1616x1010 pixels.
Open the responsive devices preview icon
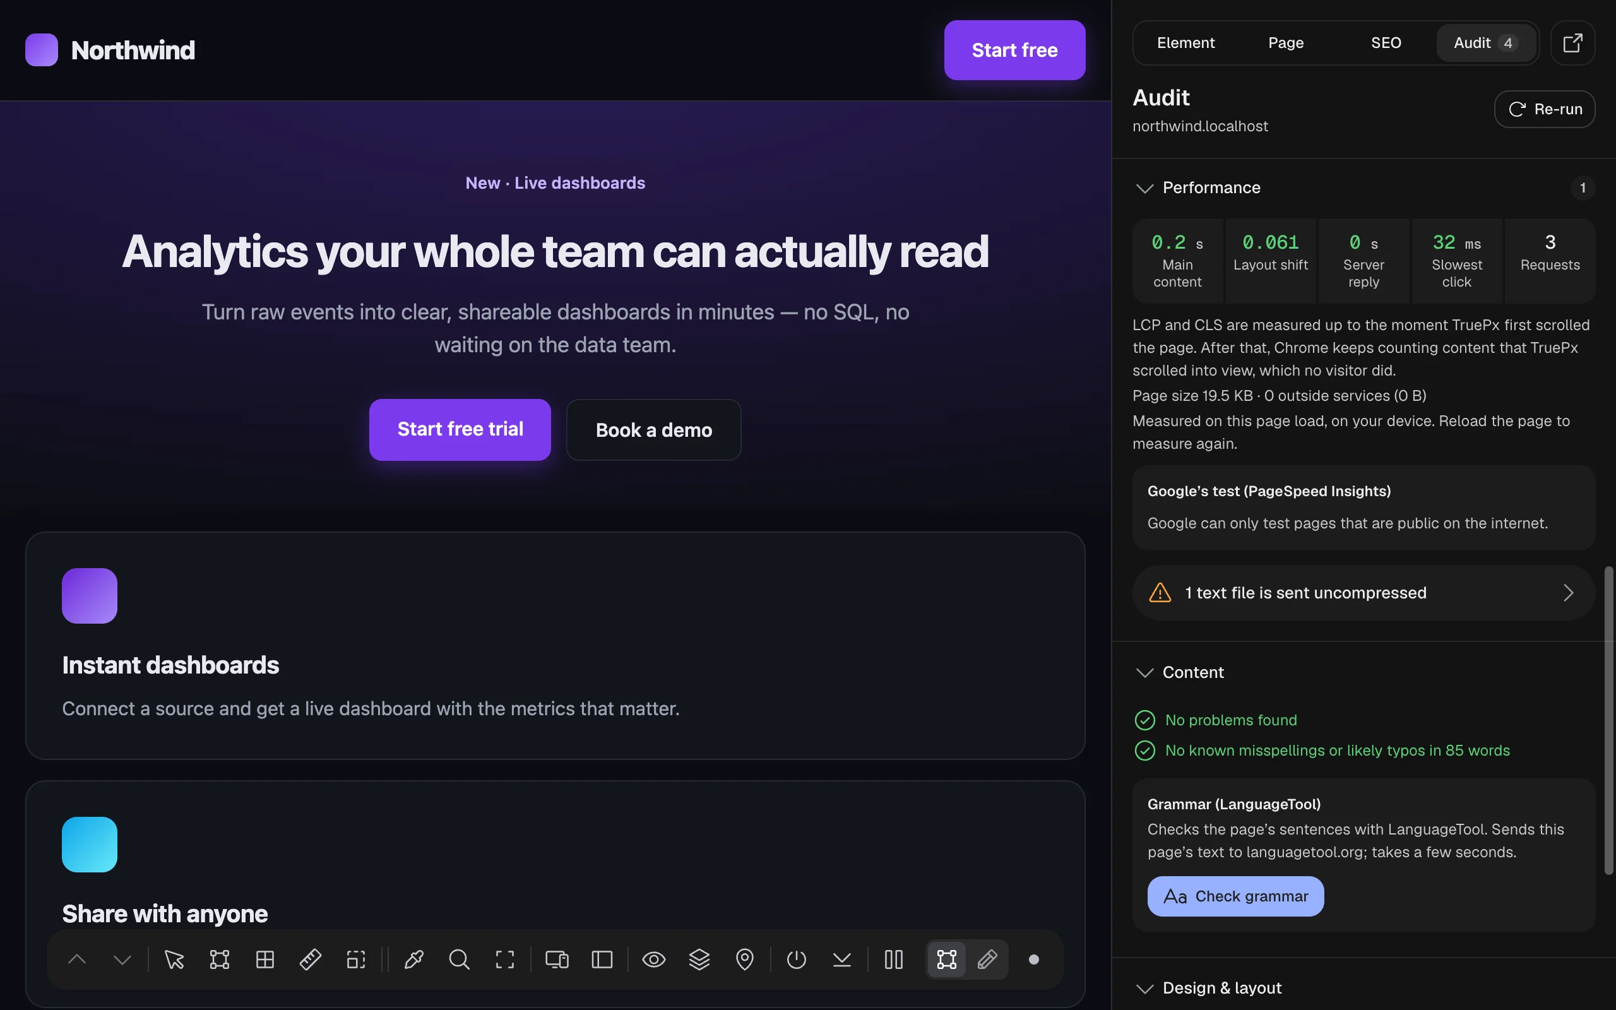pyautogui.click(x=557, y=960)
